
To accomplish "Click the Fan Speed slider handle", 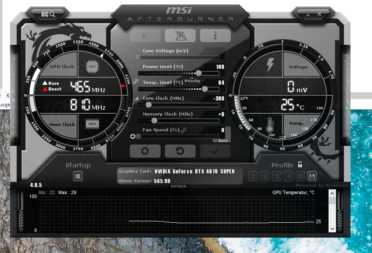I will (139, 136).
